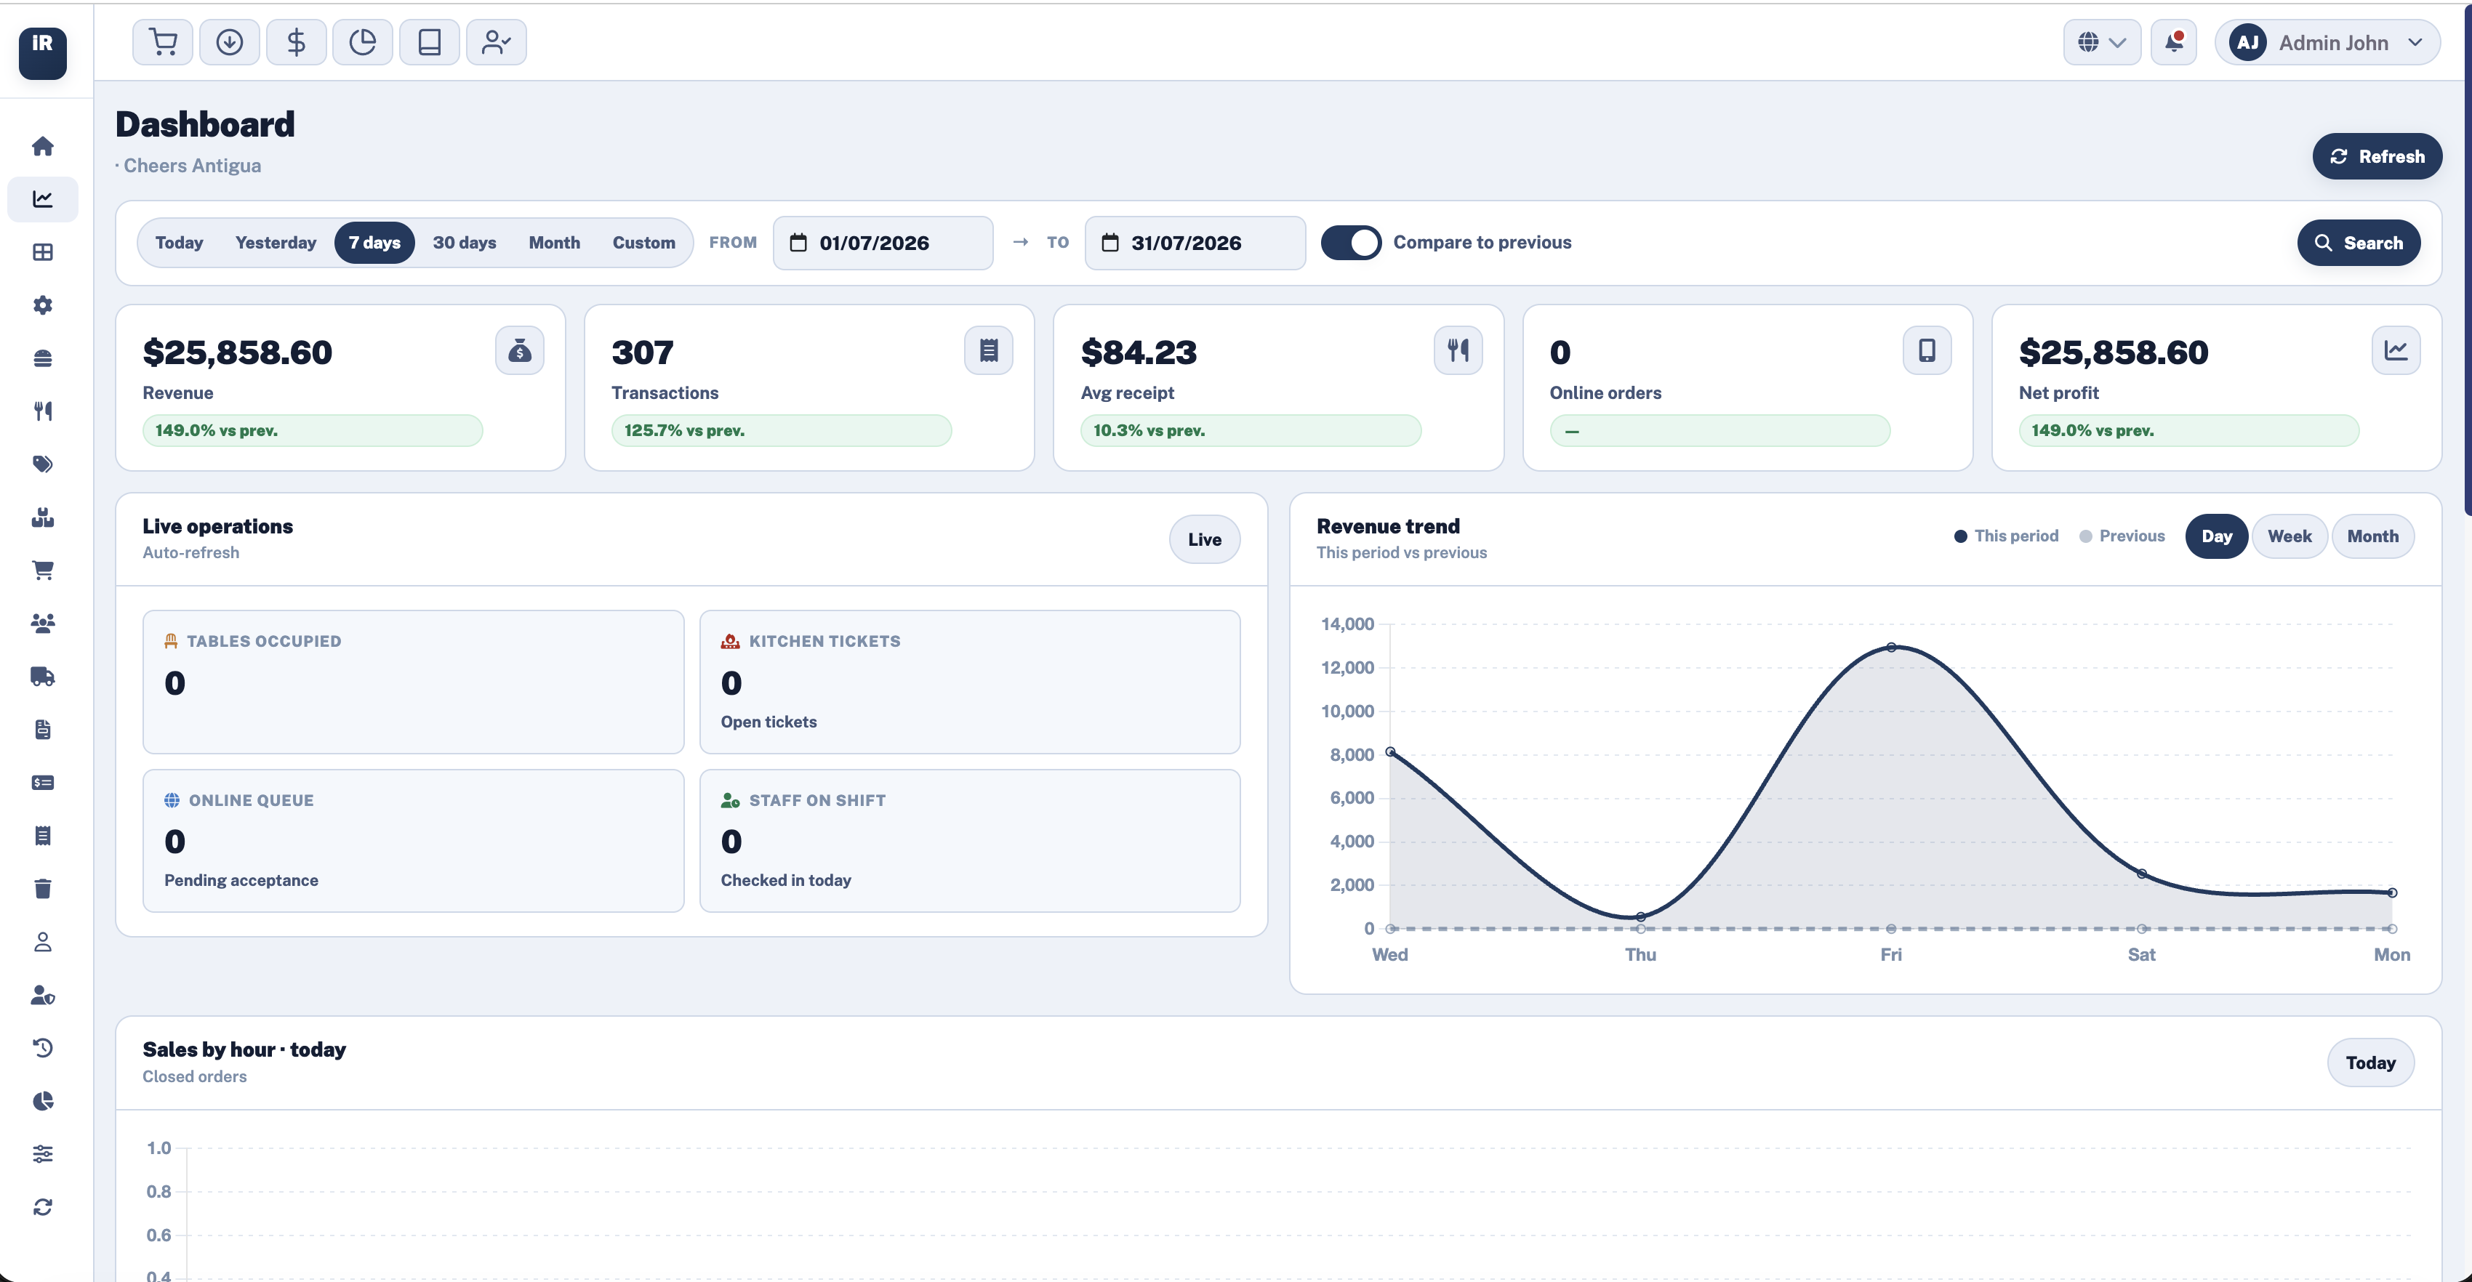Click the pie chart icon in top toolbar
Viewport: 2472px width, 1282px height.
click(x=363, y=42)
